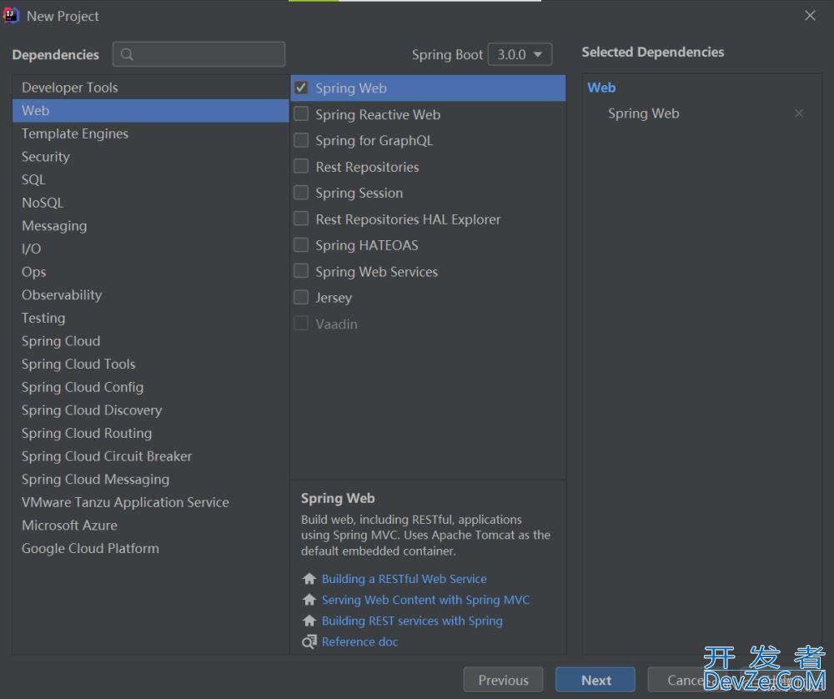Cancel the New Project wizard
The width and height of the screenshot is (834, 699).
pos(686,680)
